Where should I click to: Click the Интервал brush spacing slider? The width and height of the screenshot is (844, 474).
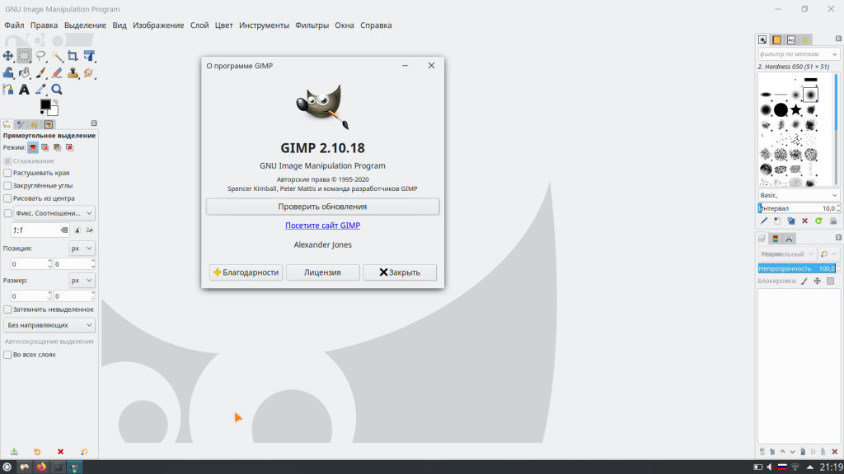coord(799,208)
